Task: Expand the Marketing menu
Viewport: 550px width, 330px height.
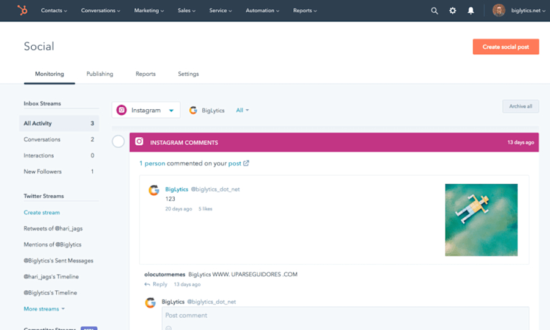Action: [x=149, y=10]
